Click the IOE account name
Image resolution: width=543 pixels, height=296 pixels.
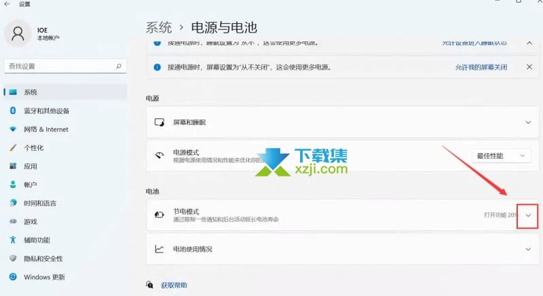42,30
